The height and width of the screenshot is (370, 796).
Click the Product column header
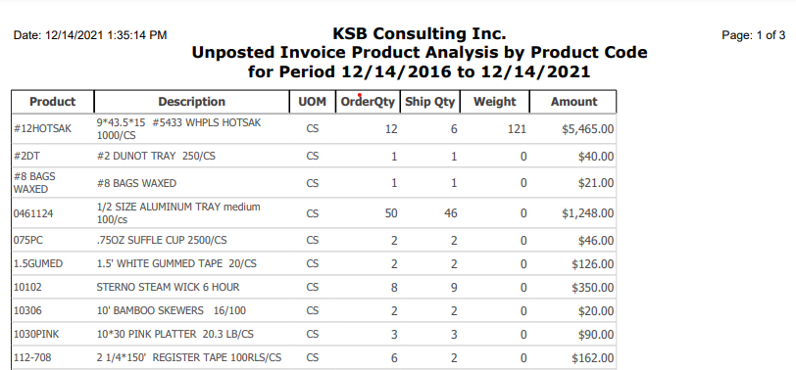[x=52, y=102]
